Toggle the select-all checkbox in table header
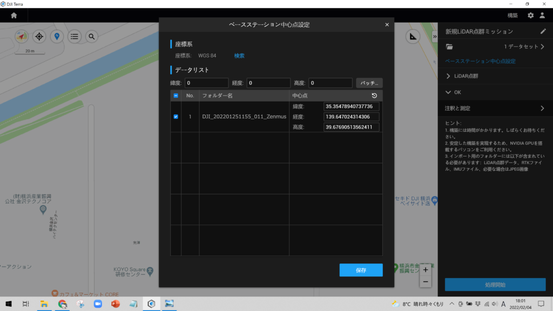This screenshot has width=553, height=311. (x=176, y=96)
